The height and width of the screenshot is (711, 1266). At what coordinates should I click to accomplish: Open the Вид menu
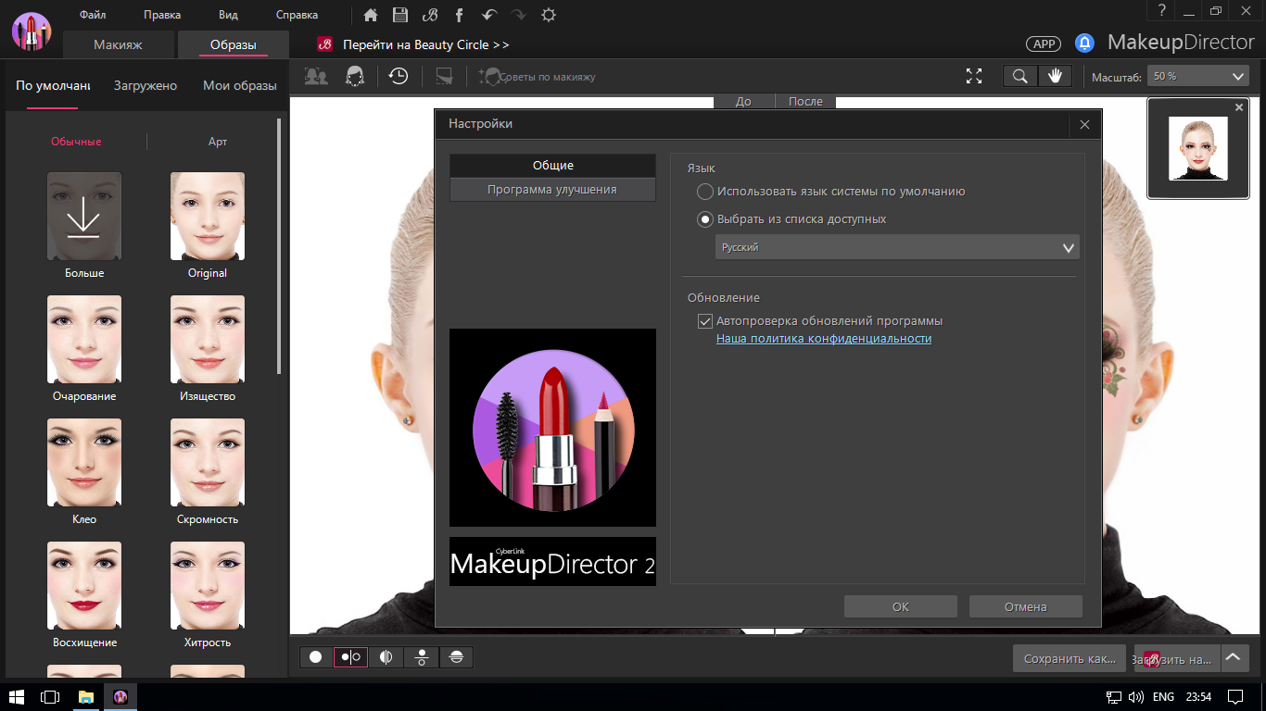coord(228,15)
